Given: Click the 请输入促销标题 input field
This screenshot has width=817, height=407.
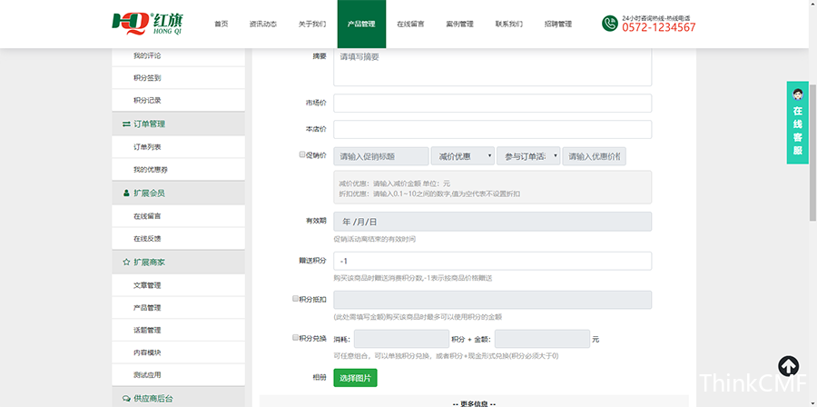Looking at the screenshot, I should pos(381,156).
